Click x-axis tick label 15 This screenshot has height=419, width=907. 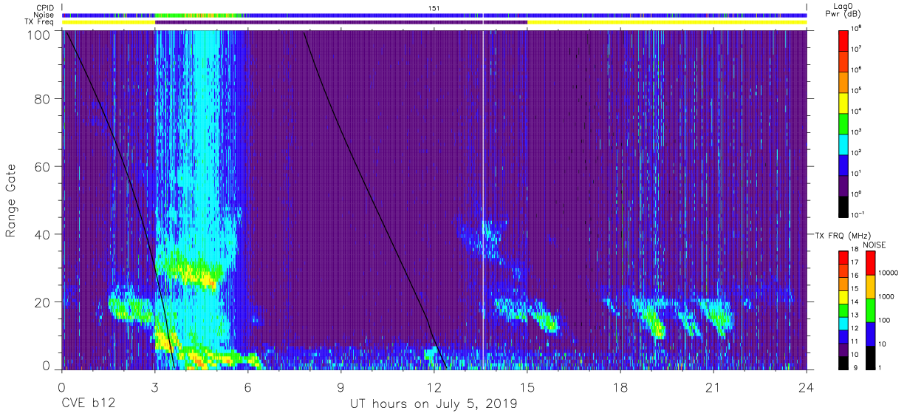click(x=527, y=386)
